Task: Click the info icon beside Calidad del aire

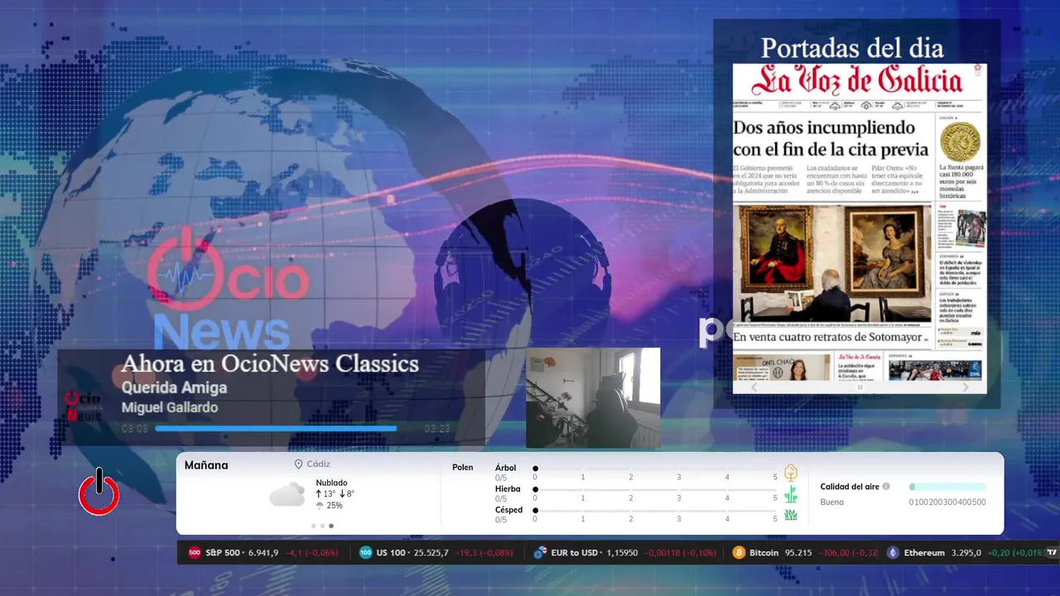Action: [x=886, y=487]
